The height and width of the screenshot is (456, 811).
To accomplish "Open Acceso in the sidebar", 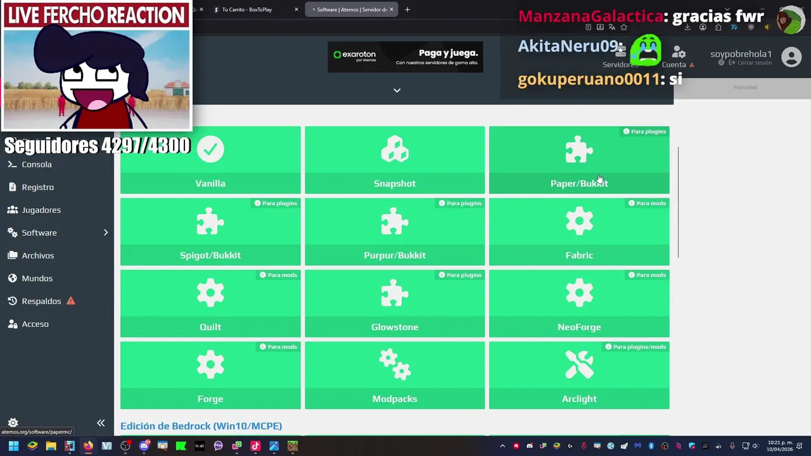I will (57, 324).
